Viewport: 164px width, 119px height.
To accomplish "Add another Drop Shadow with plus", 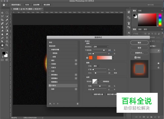I will pos(76,89).
